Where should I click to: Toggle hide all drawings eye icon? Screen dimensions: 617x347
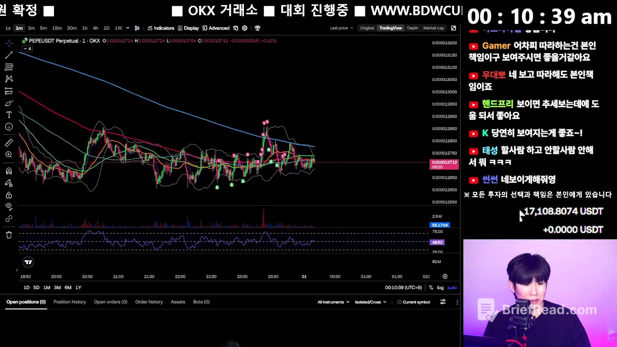[9, 206]
